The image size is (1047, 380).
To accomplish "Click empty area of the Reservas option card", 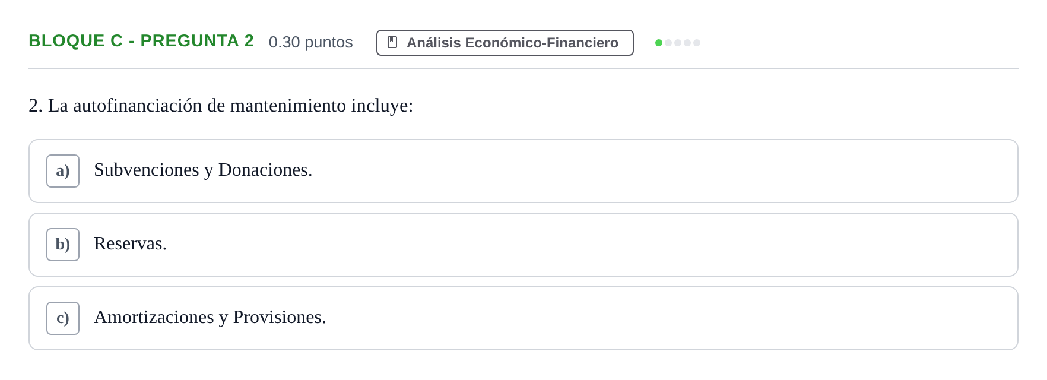I will (x=594, y=245).
